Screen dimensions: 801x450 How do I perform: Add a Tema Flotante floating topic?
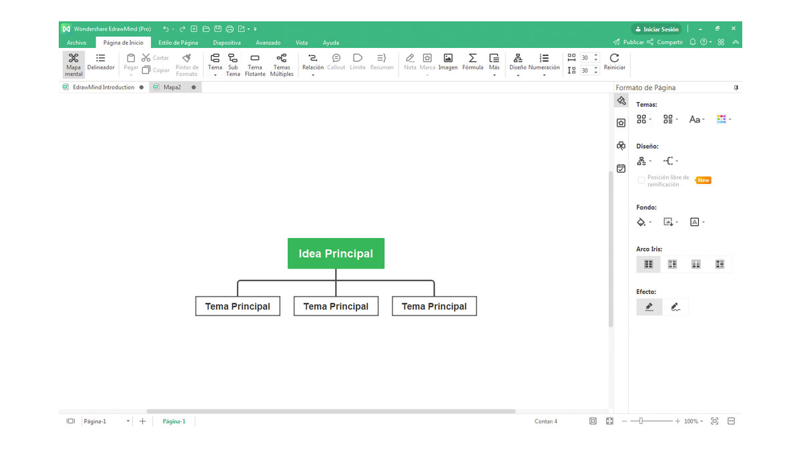[x=255, y=59]
